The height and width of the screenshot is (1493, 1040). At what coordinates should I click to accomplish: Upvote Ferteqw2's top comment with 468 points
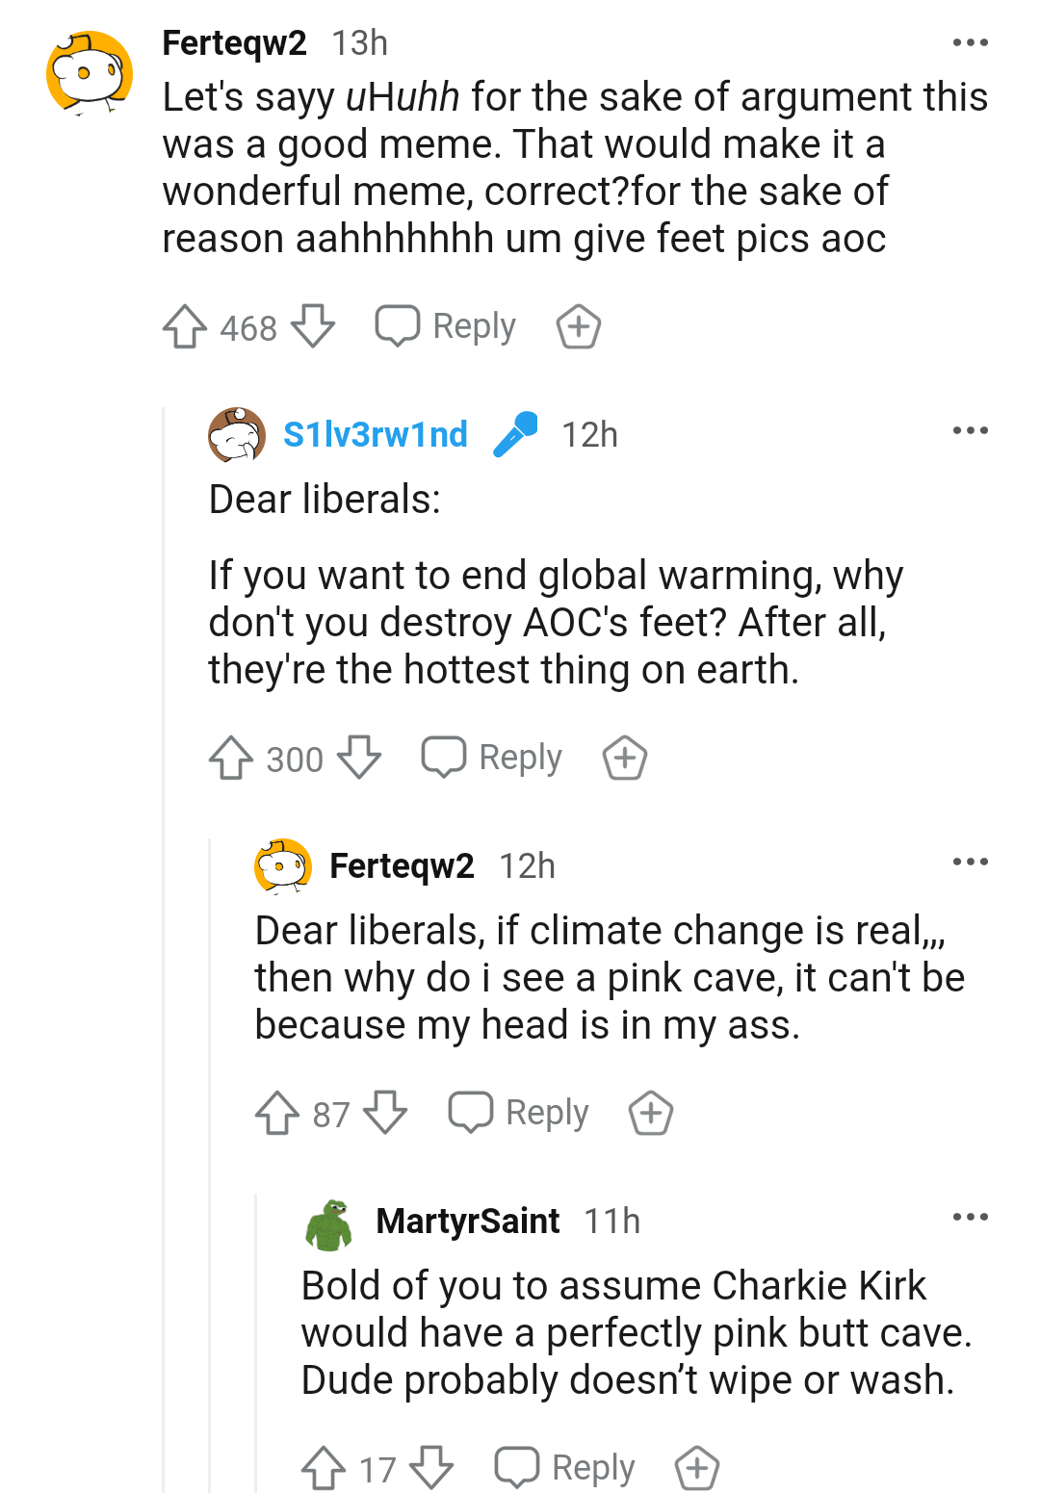coord(184,326)
